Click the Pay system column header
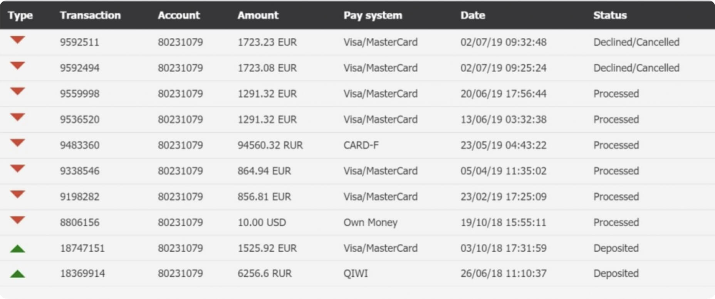Viewport: 715px width, 299px height. 373,15
